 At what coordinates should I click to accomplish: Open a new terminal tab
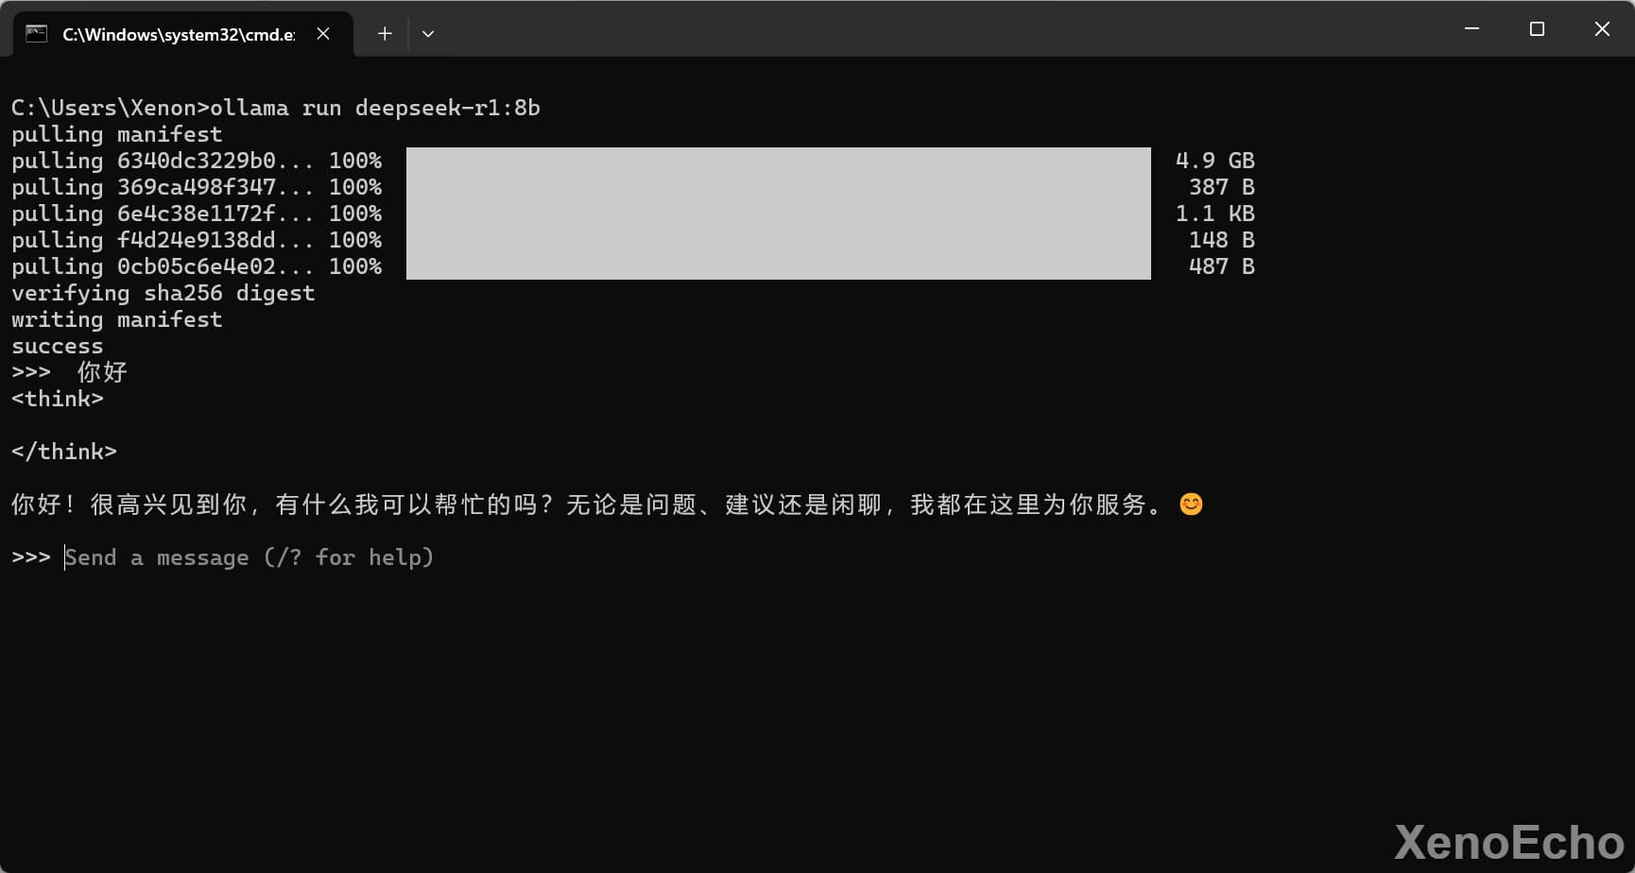pos(385,34)
